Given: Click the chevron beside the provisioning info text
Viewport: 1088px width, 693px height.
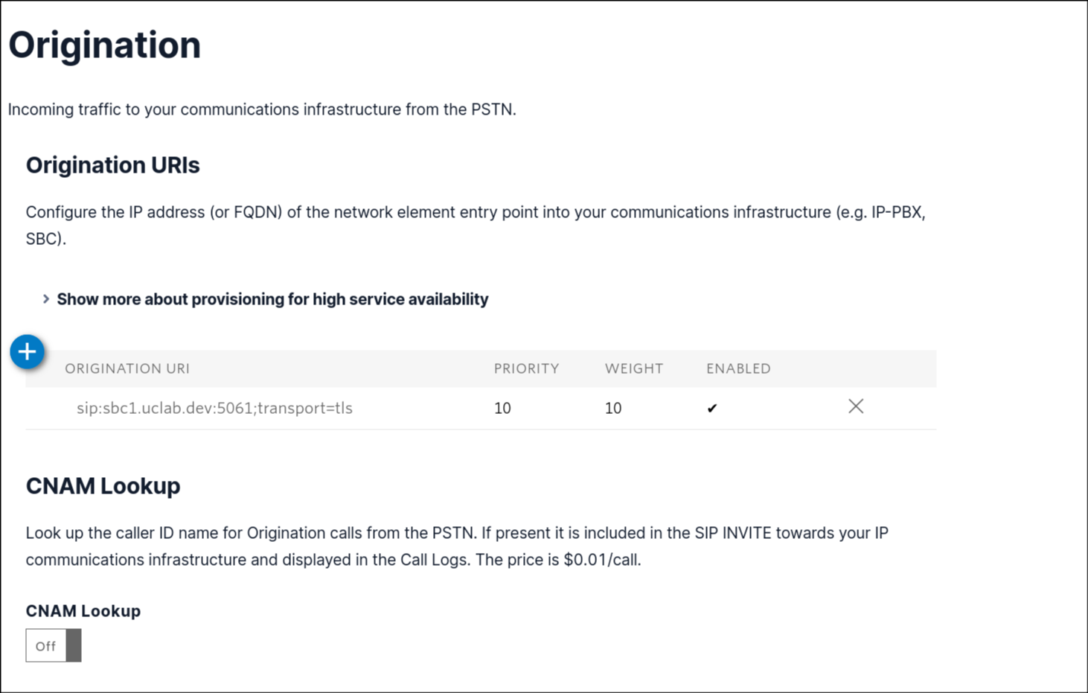Looking at the screenshot, I should [45, 298].
